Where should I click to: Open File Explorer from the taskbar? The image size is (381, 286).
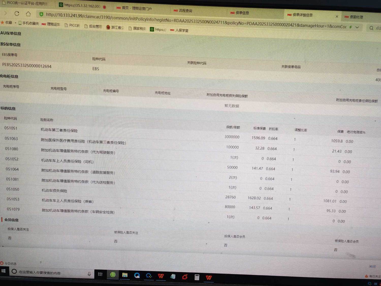[125, 275]
